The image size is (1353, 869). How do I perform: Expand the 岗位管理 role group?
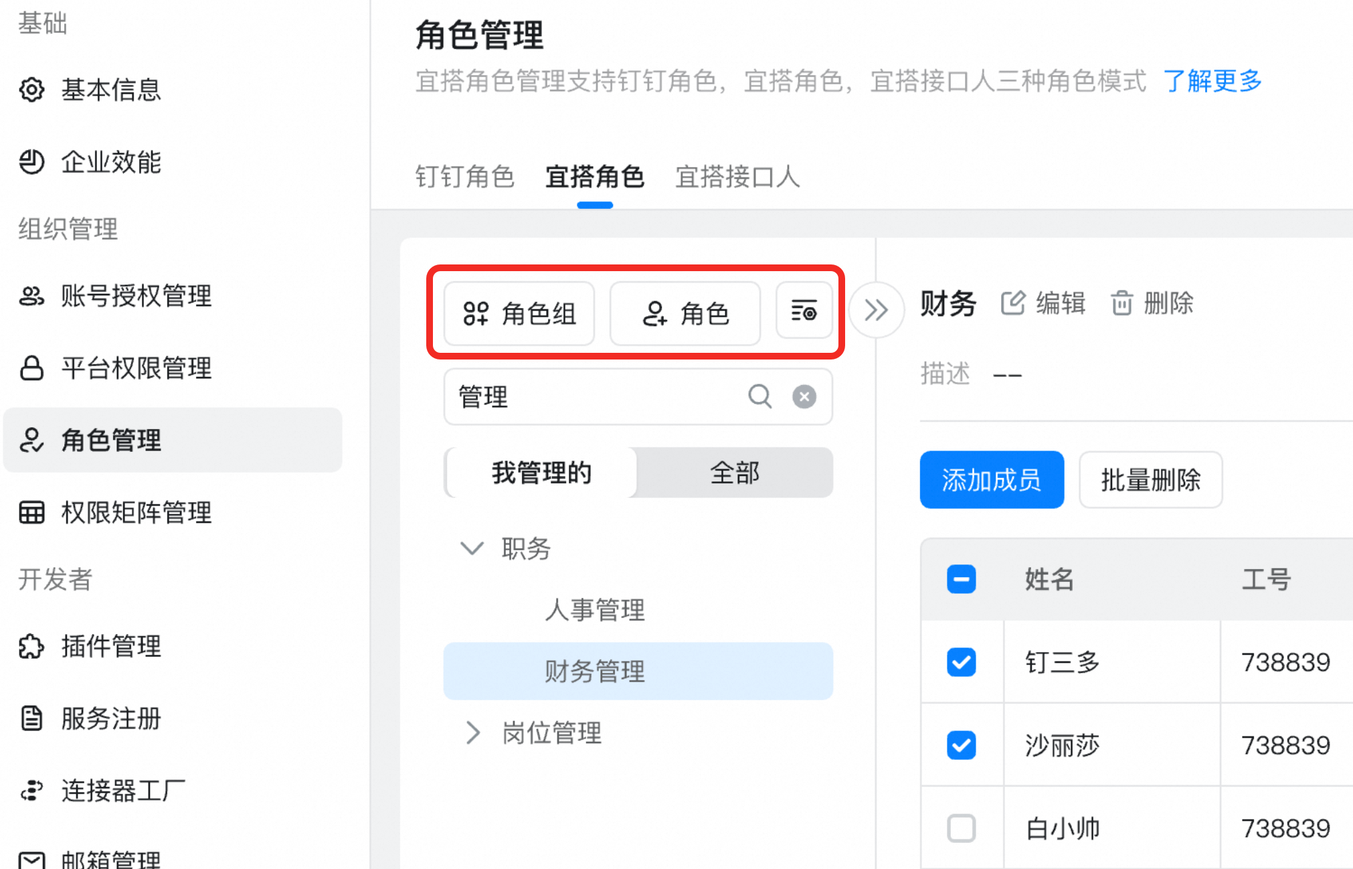472,733
